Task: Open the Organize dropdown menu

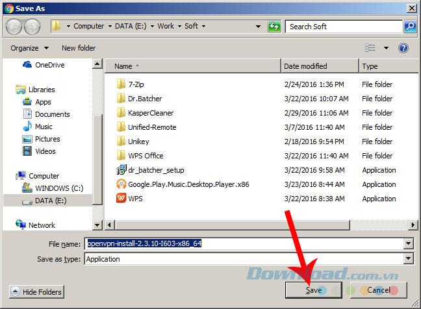Action: pyautogui.click(x=30, y=48)
